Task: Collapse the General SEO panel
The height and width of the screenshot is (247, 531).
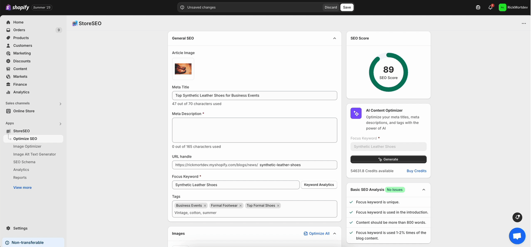Action: 334,38
